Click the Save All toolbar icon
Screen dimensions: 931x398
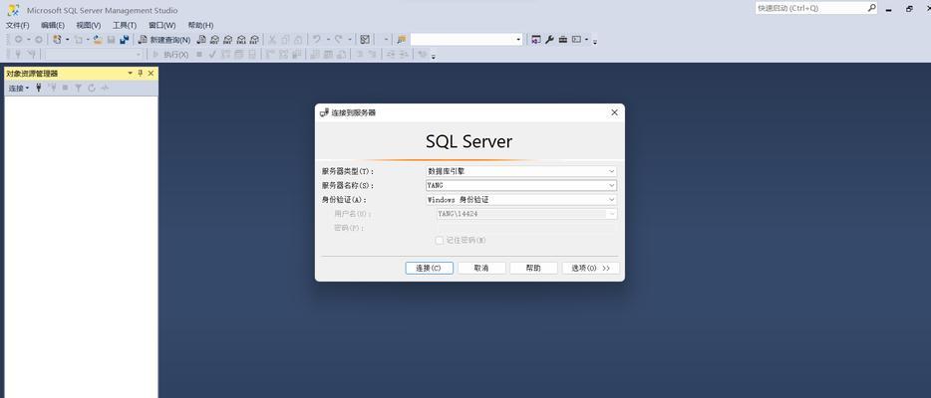[124, 40]
